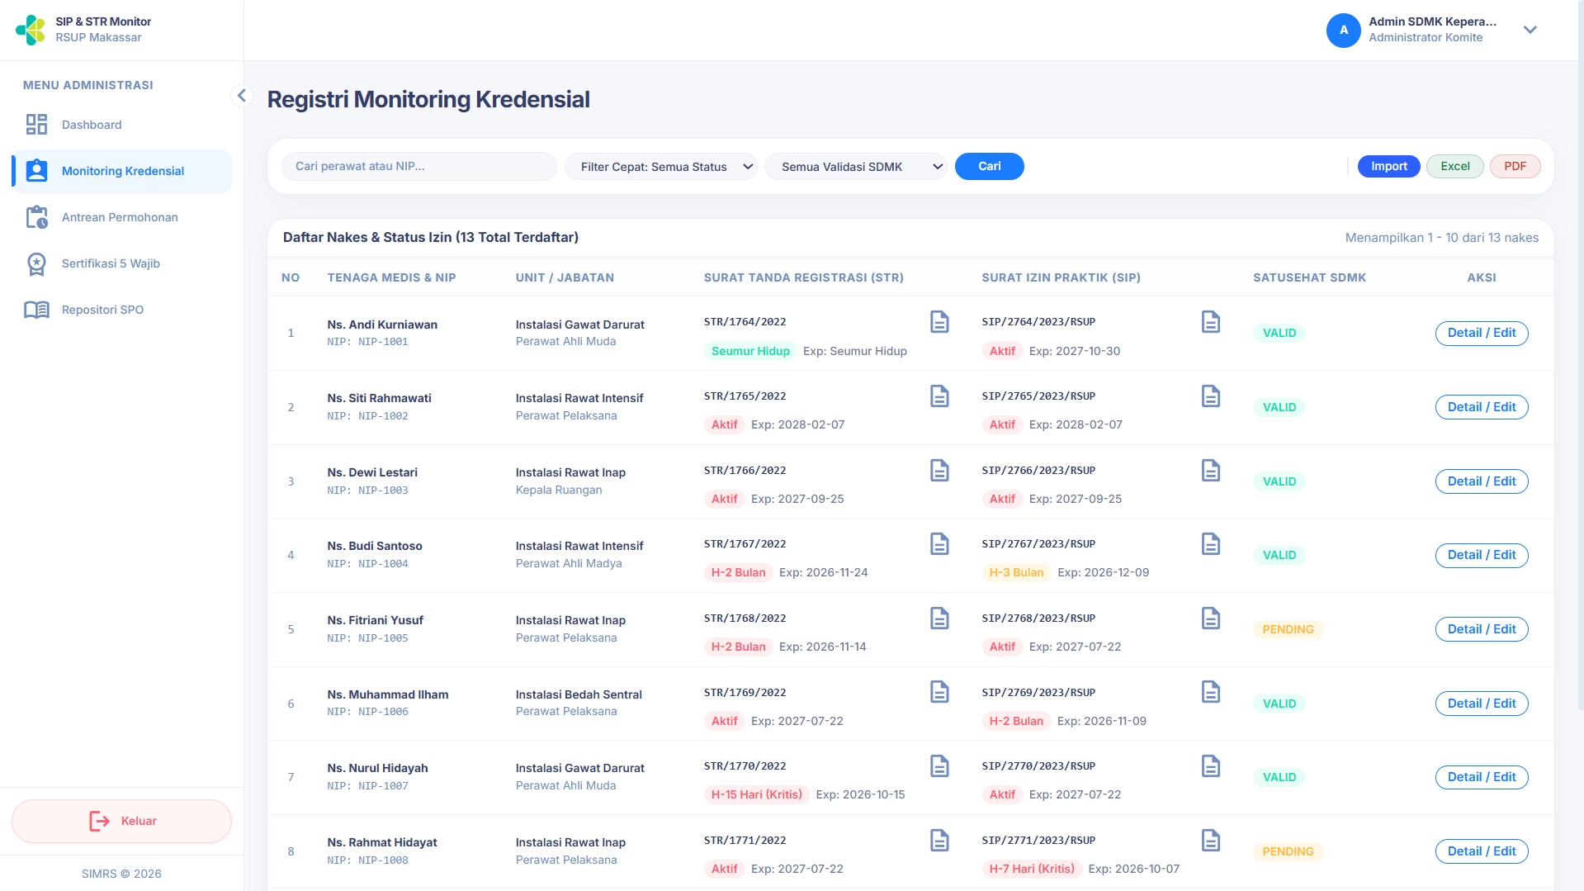View SIP/2771/2023/RSUP document file icon
1584x891 pixels.
pos(1211,841)
